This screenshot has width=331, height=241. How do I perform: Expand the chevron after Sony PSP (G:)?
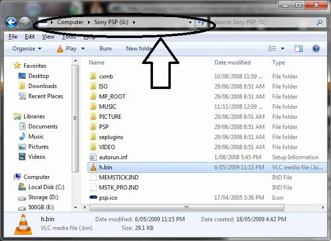pos(134,22)
